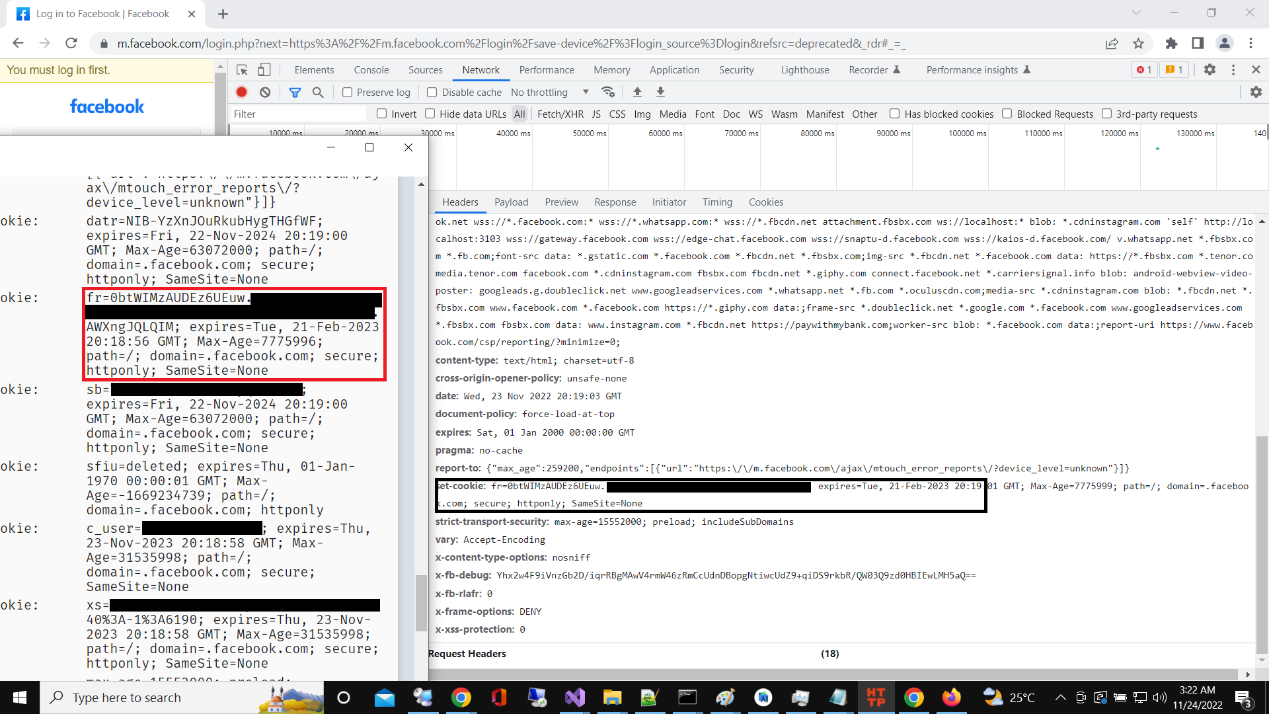Open the network request search
Image resolution: width=1269 pixels, height=714 pixels.
click(318, 92)
